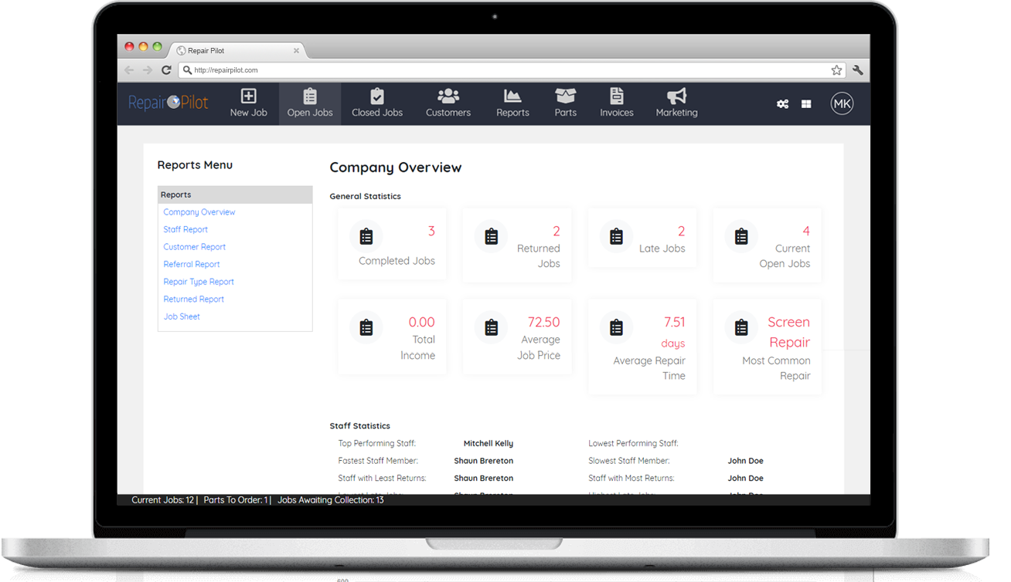Screen dimensions: 1011x582
Task: Click Parts To Order: 1 status entry
Action: coord(236,500)
